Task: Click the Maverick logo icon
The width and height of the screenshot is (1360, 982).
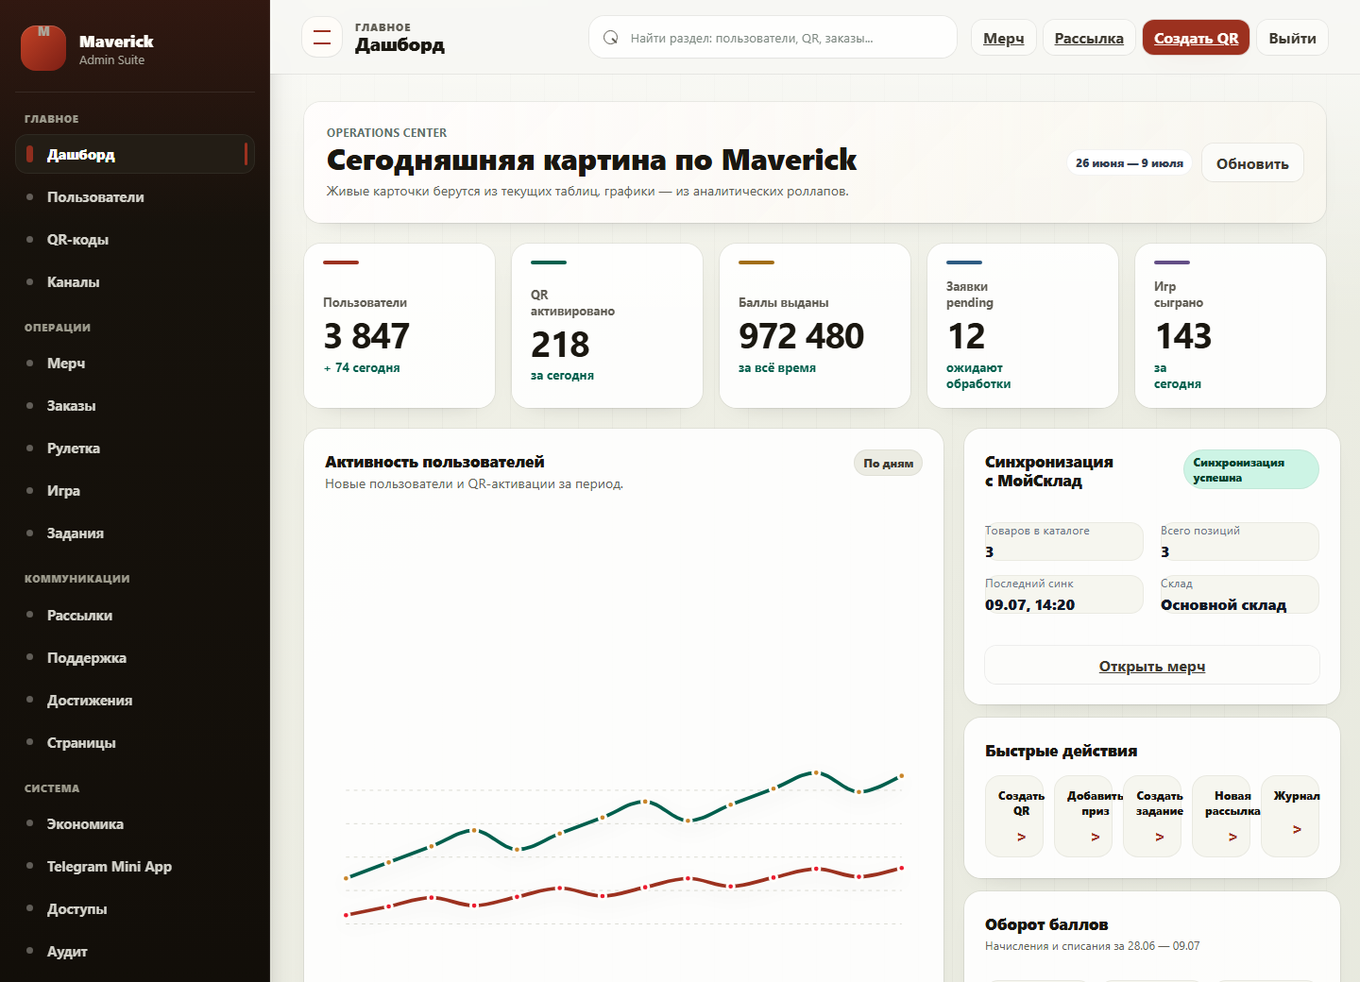Action: (43, 48)
